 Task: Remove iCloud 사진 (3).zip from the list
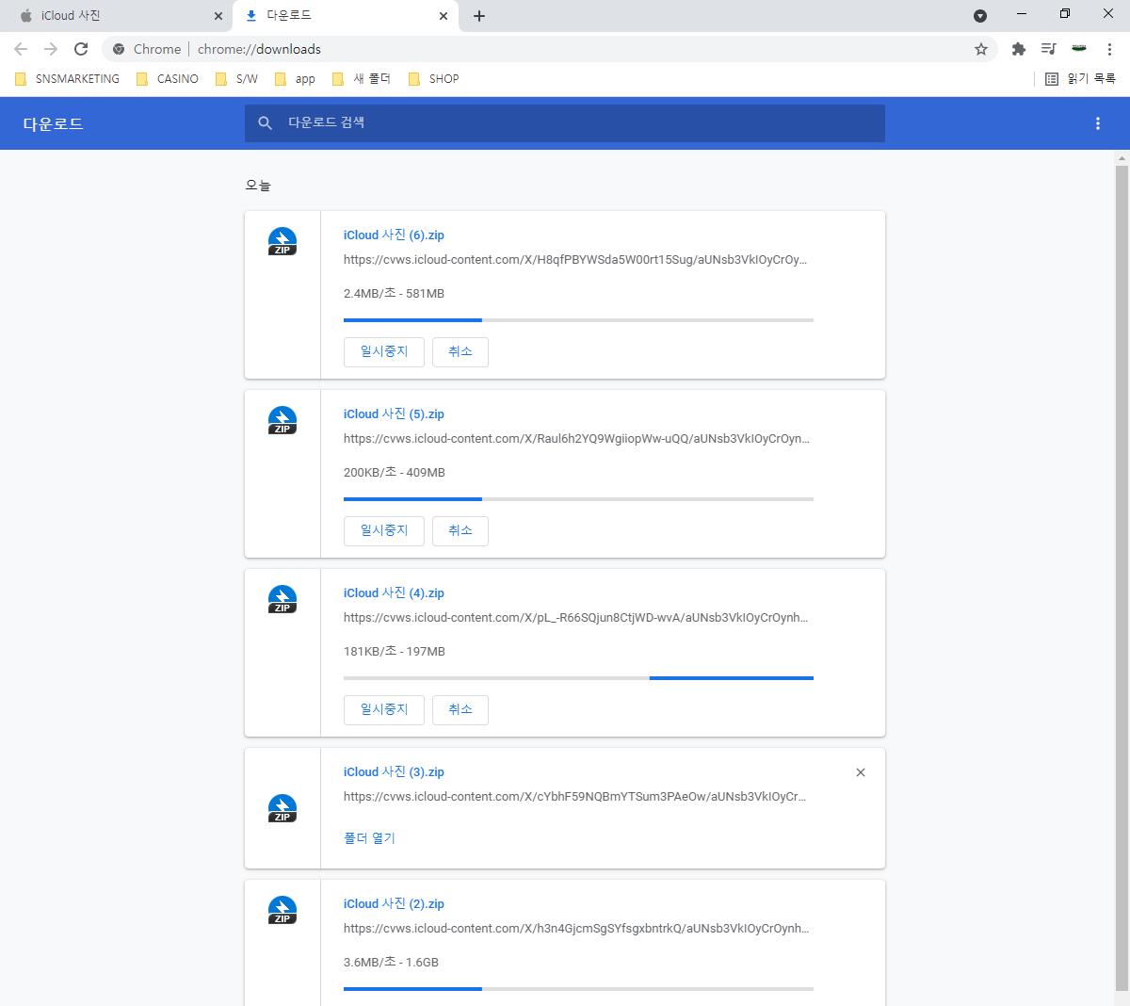pos(861,772)
